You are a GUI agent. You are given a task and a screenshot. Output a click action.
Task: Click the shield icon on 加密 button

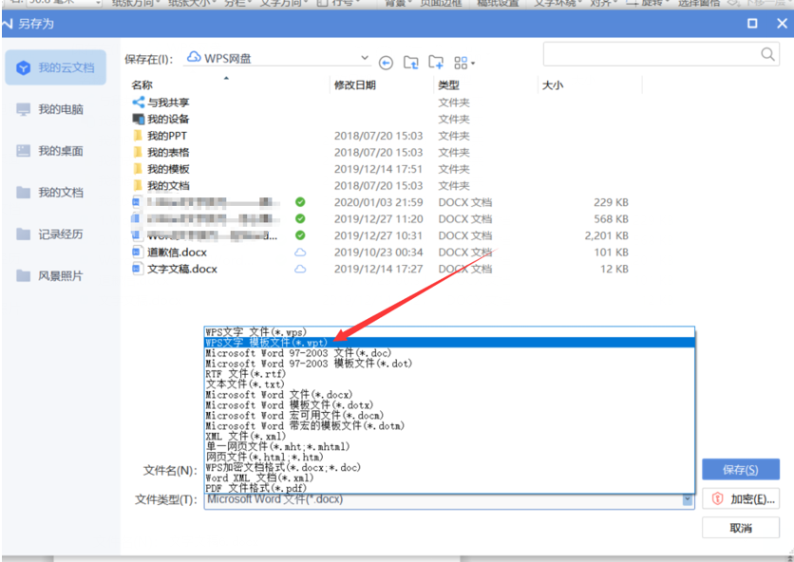pyautogui.click(x=717, y=498)
